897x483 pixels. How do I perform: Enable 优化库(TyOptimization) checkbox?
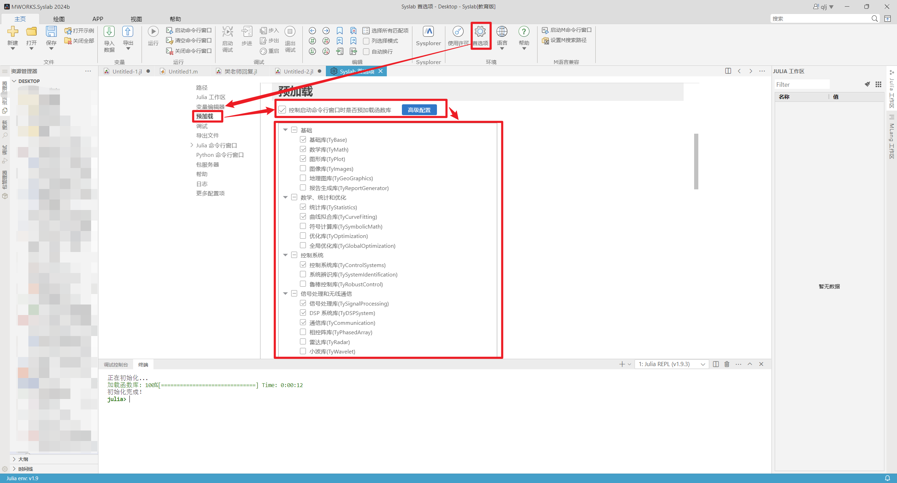(x=303, y=236)
